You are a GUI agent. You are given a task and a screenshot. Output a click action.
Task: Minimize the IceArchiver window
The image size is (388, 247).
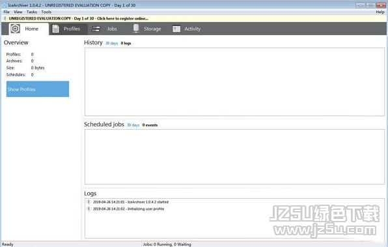[360, 5]
